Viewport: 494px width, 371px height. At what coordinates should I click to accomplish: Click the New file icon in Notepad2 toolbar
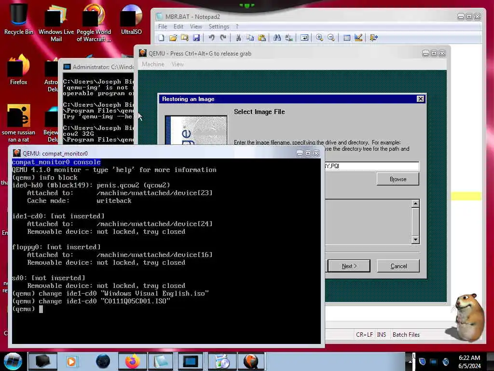coord(161,38)
